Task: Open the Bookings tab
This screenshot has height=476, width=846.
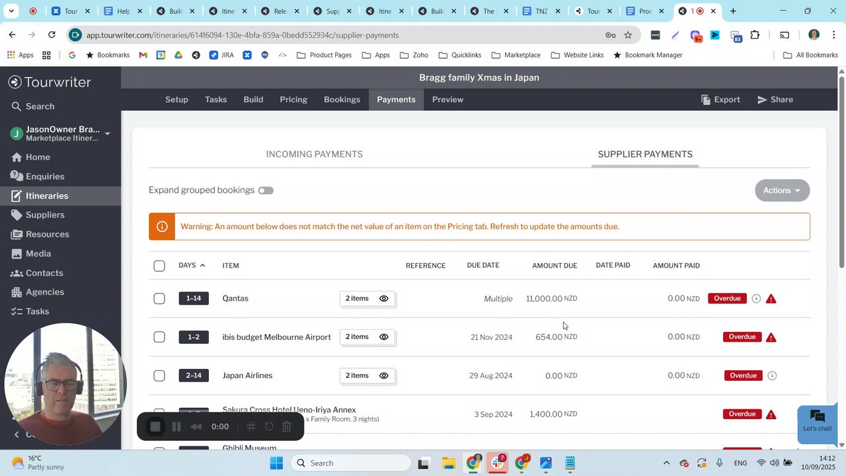Action: (342, 100)
